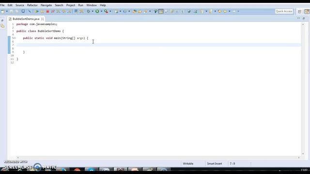
Task: Toggle Skip All Breakpoints
Action: point(30,12)
